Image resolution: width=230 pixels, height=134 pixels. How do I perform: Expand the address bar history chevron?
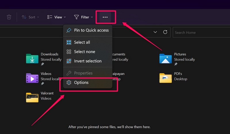155,32
